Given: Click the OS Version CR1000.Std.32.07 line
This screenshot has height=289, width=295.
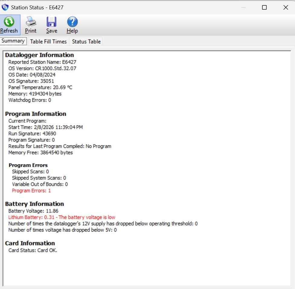Looking at the screenshot, I should click(42, 68).
